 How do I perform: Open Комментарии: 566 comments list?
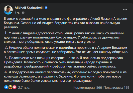88,87
